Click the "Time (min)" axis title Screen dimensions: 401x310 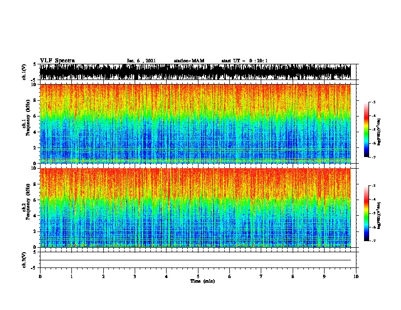(x=203, y=281)
